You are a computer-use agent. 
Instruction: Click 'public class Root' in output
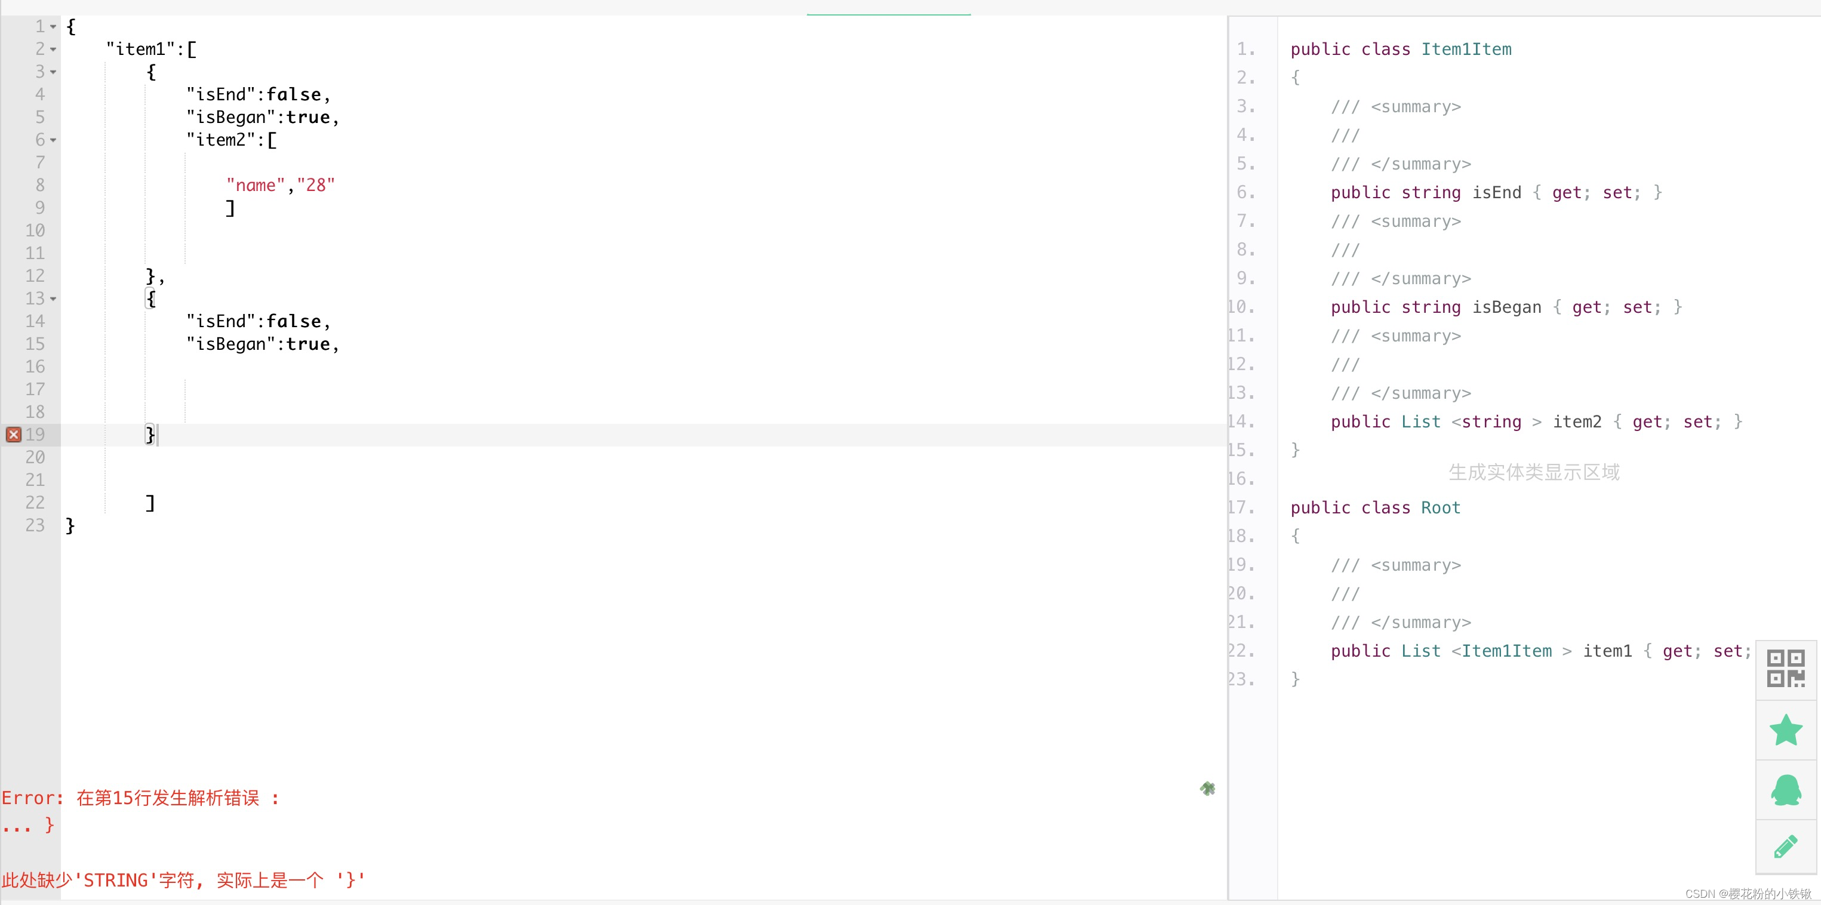(1375, 507)
